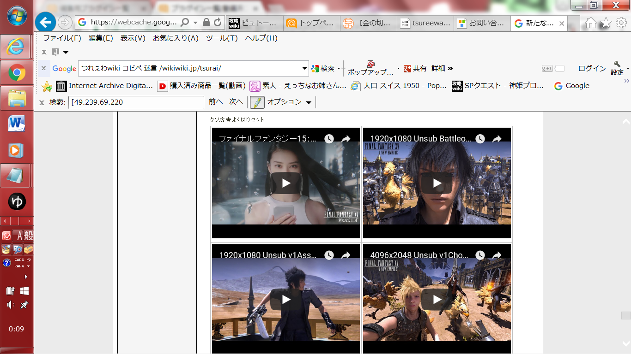Click the find bar highlight pencil icon
The width and height of the screenshot is (631, 354).
click(x=257, y=102)
